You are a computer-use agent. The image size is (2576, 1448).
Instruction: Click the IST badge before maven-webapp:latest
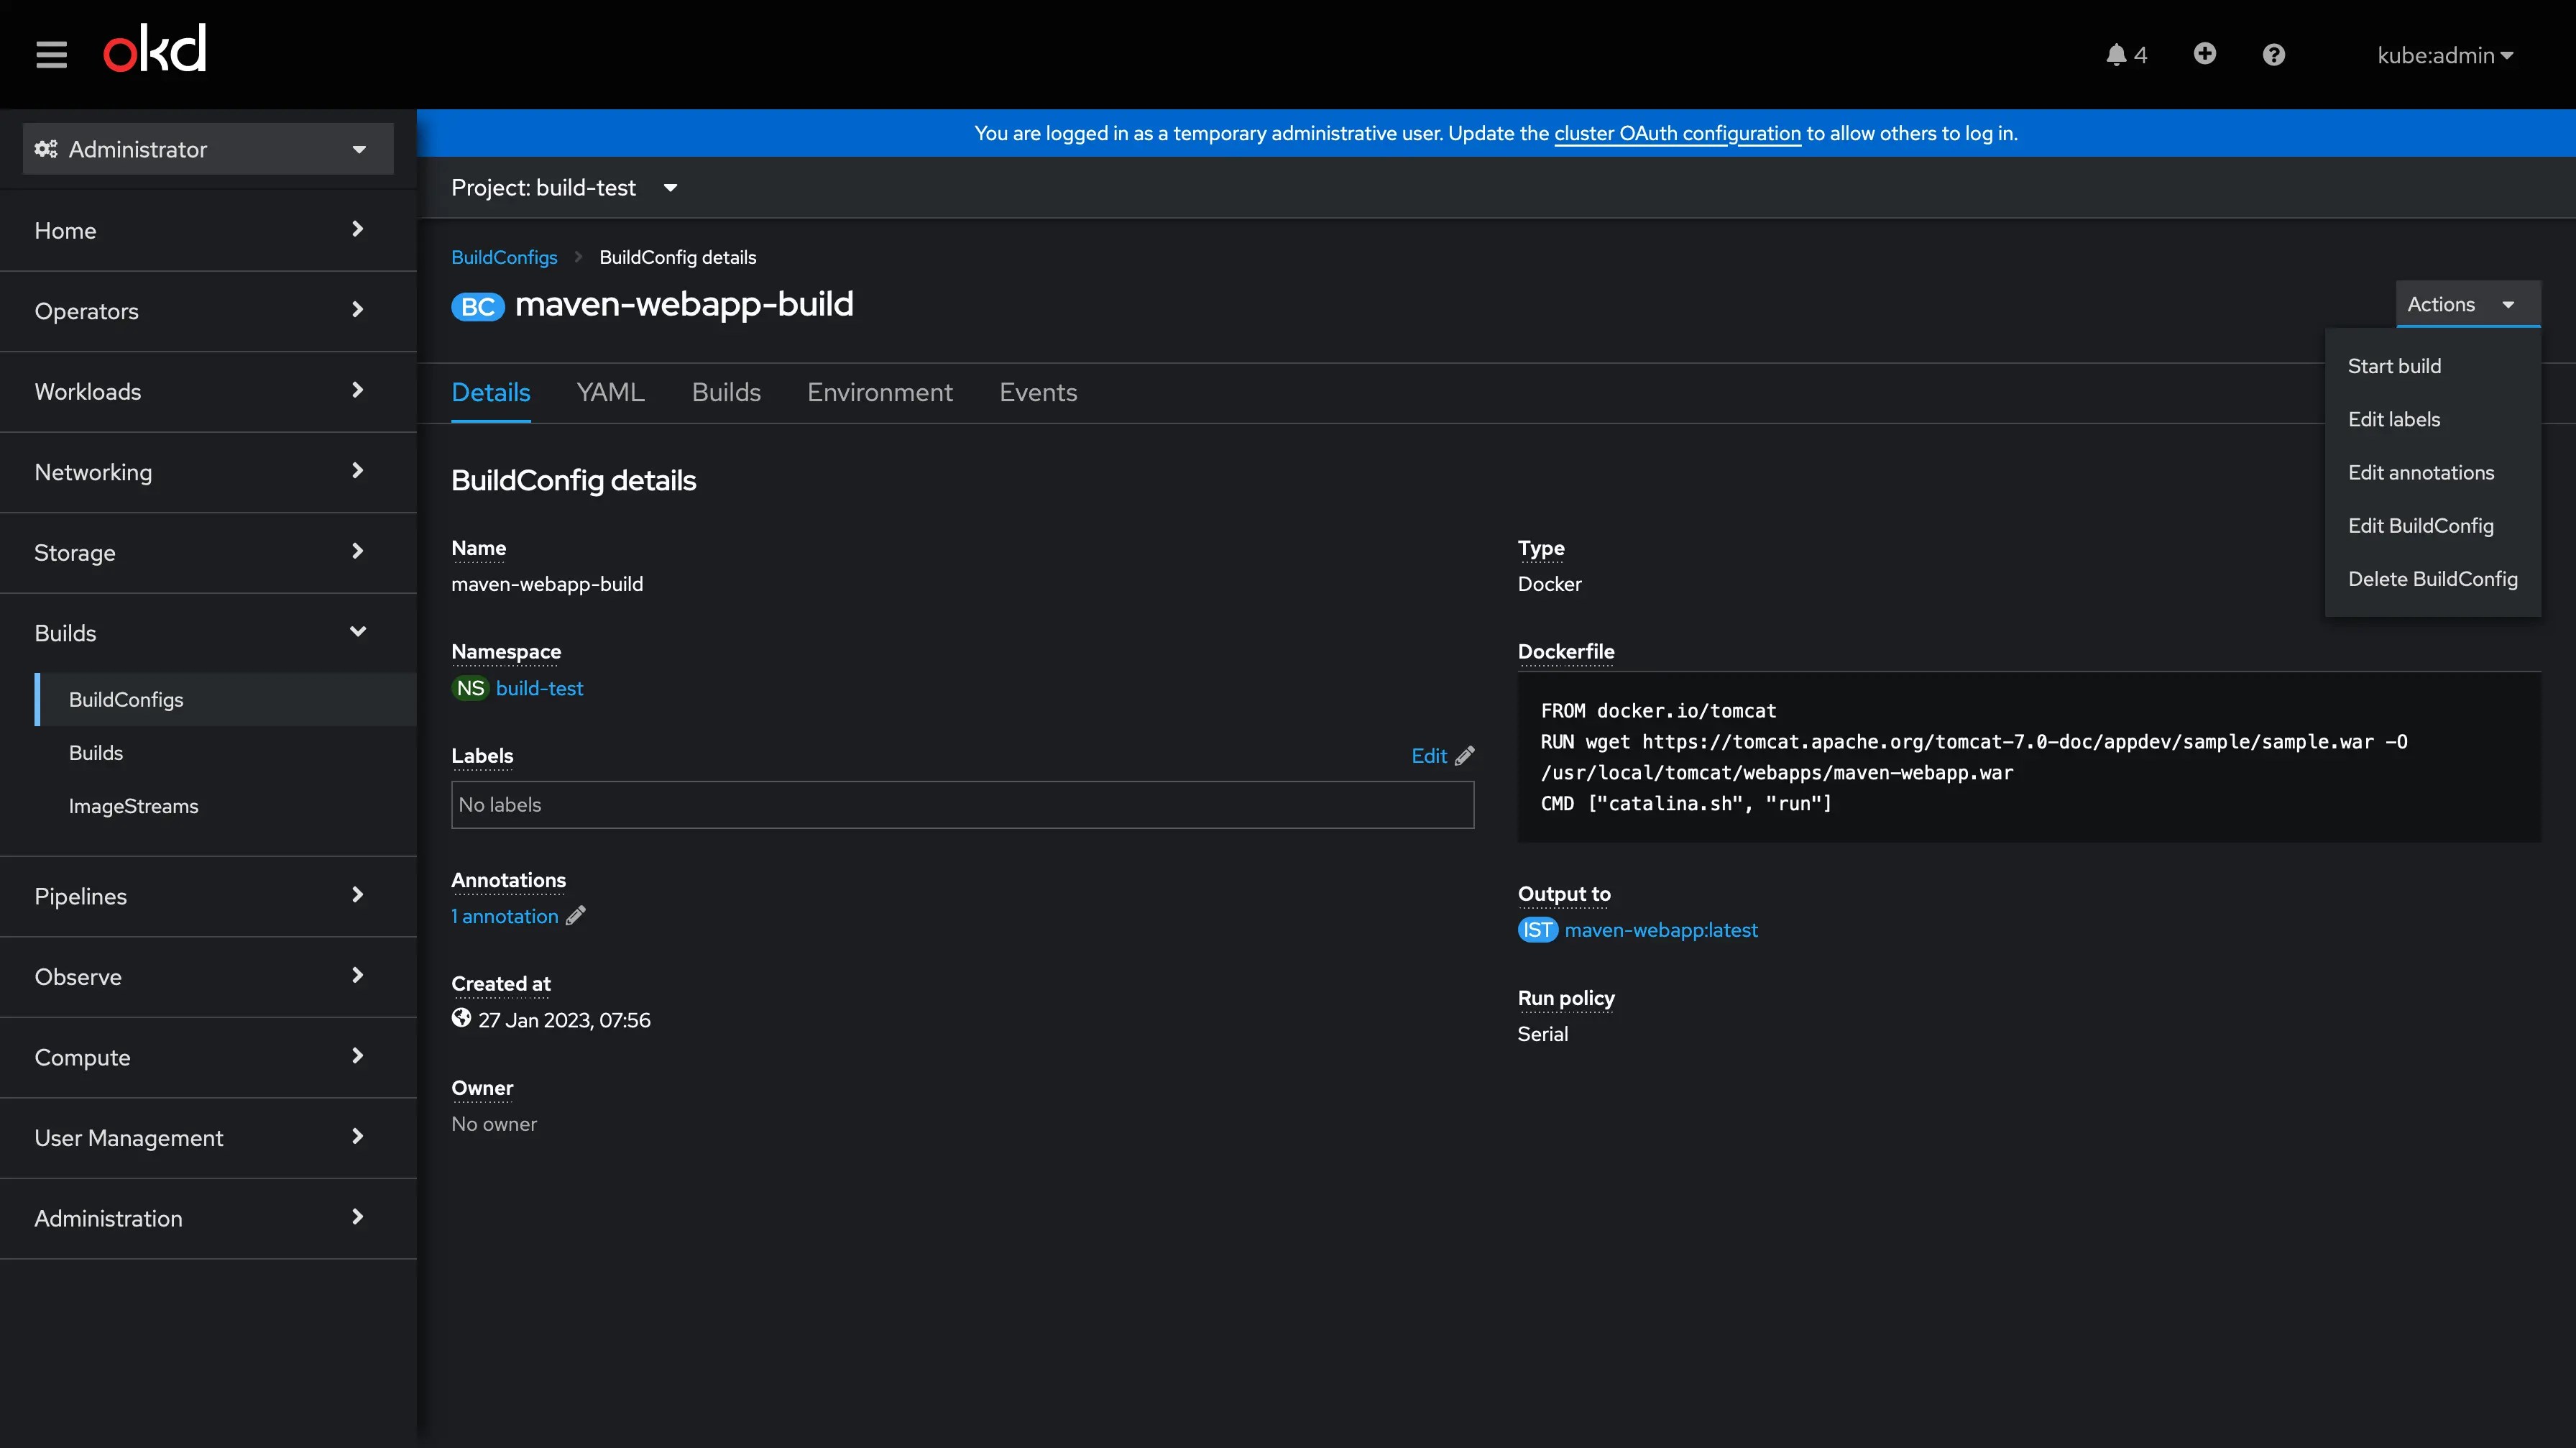click(1537, 930)
